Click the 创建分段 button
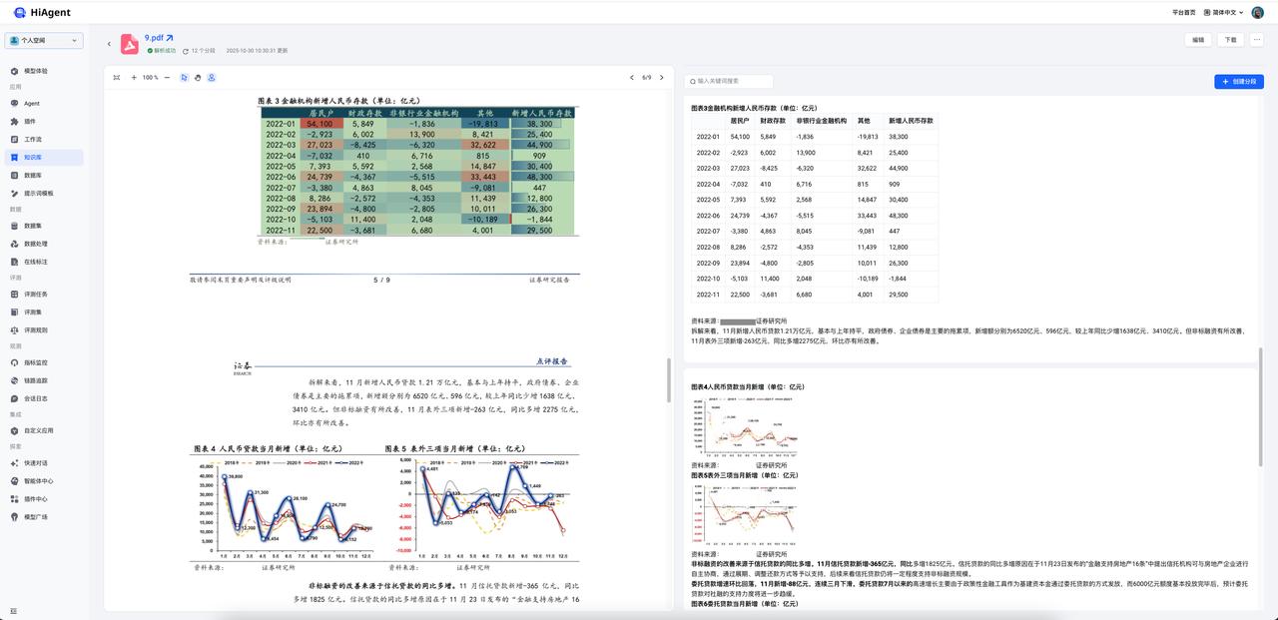 (1238, 81)
